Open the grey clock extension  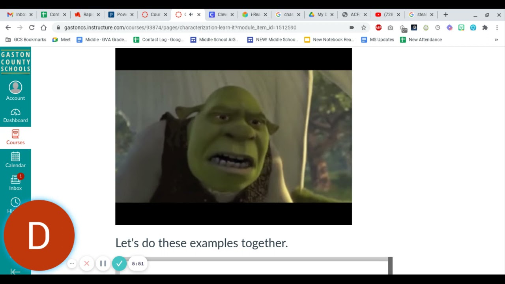pos(438,27)
